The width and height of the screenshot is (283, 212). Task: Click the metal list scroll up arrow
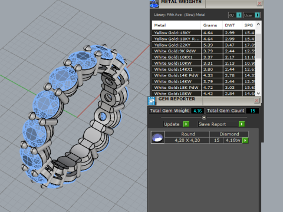coord(258,24)
